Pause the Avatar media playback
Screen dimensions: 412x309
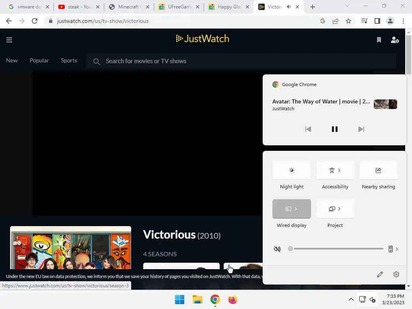point(334,129)
